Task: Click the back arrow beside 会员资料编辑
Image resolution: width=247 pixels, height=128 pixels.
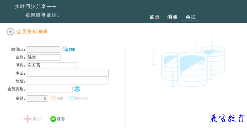Action: coord(10,32)
